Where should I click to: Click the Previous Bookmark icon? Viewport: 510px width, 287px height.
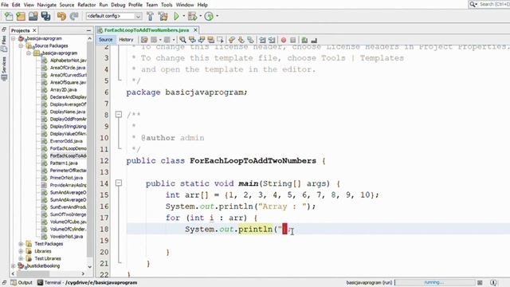point(232,40)
